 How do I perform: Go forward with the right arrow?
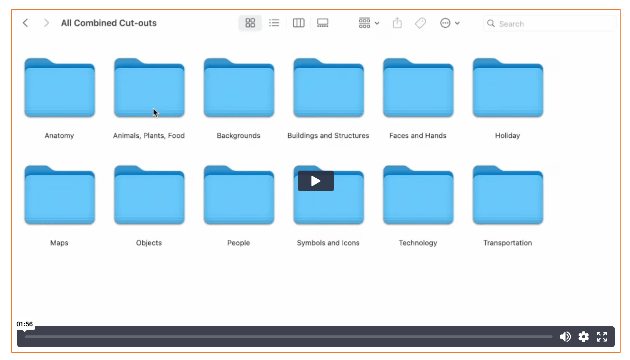[x=46, y=23]
